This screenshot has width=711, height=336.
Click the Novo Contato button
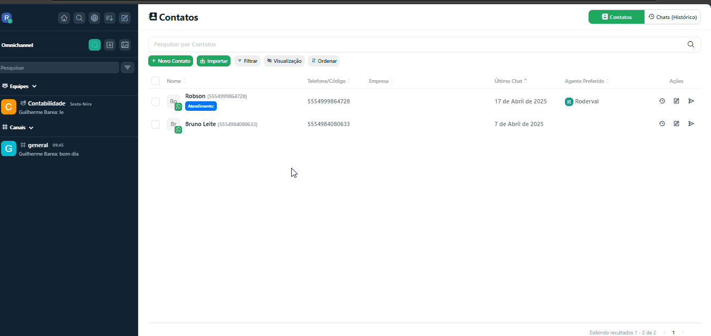tap(170, 61)
